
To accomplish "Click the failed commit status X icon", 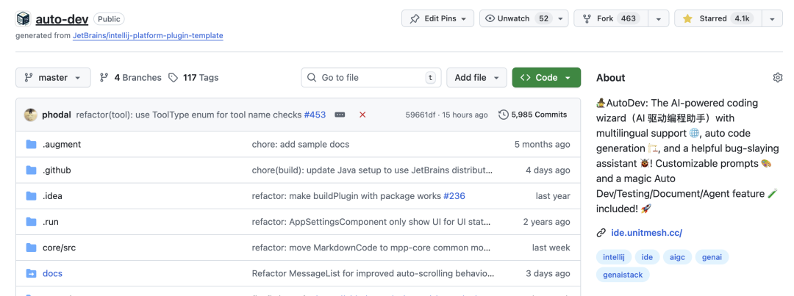I will 362,115.
